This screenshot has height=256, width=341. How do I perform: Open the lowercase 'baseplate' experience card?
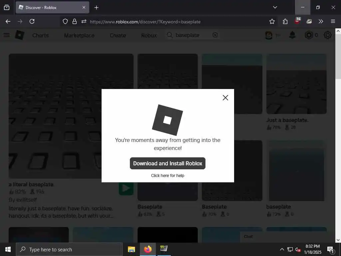coord(296,179)
